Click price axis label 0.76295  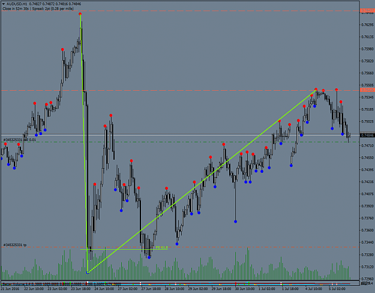pos(368,25)
